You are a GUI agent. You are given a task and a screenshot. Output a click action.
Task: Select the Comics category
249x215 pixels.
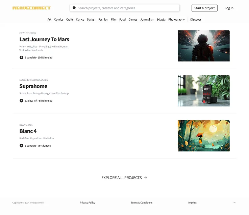[x=59, y=20]
